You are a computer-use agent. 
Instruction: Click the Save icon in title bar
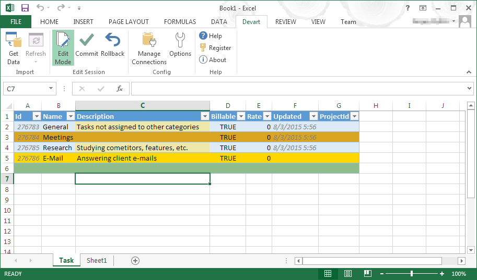tap(25, 8)
